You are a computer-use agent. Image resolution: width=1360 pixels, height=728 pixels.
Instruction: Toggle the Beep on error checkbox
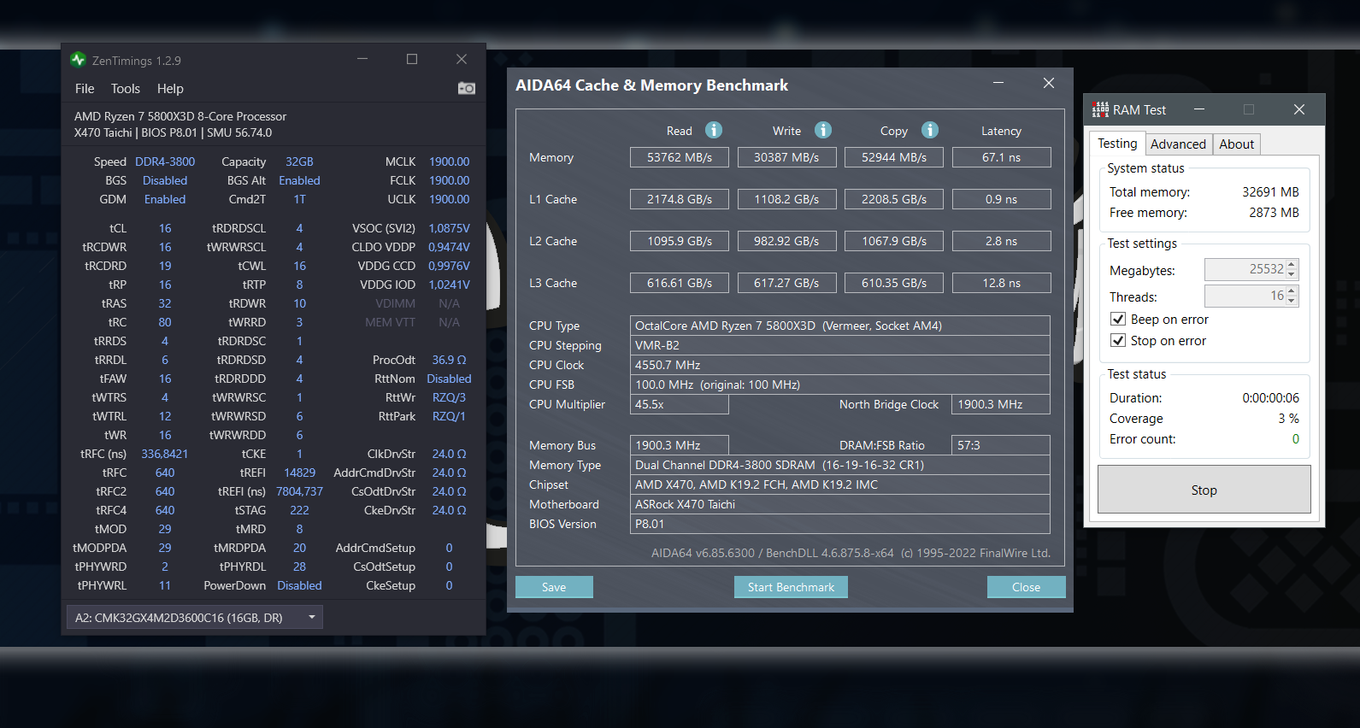click(x=1117, y=319)
